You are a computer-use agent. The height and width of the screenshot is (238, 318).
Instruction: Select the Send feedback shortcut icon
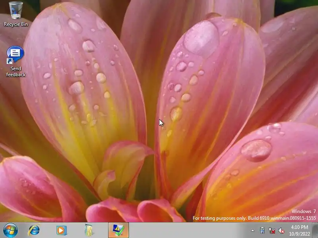[16, 61]
